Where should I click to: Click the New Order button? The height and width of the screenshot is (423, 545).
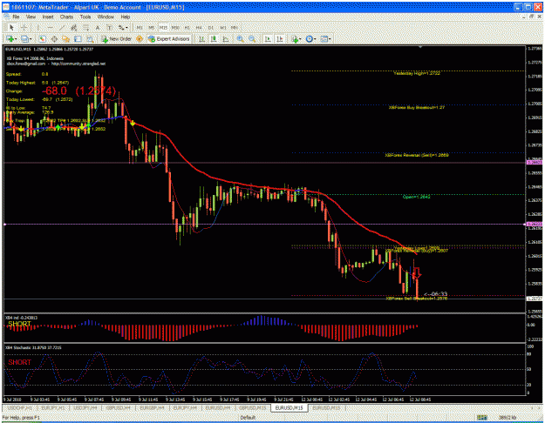(117, 39)
